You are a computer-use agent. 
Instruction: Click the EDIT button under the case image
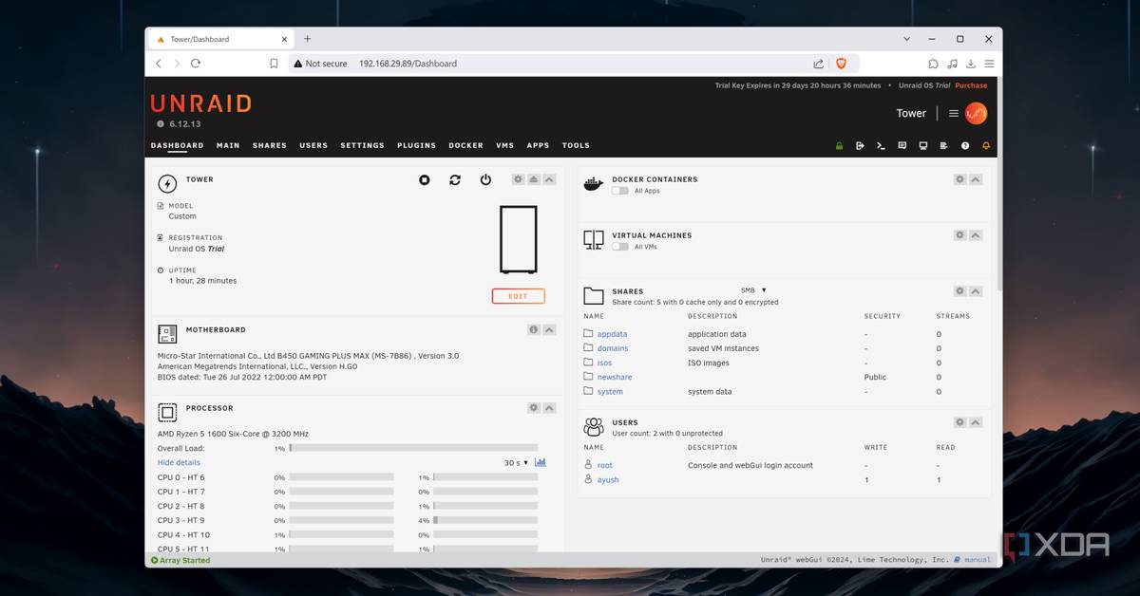(518, 296)
